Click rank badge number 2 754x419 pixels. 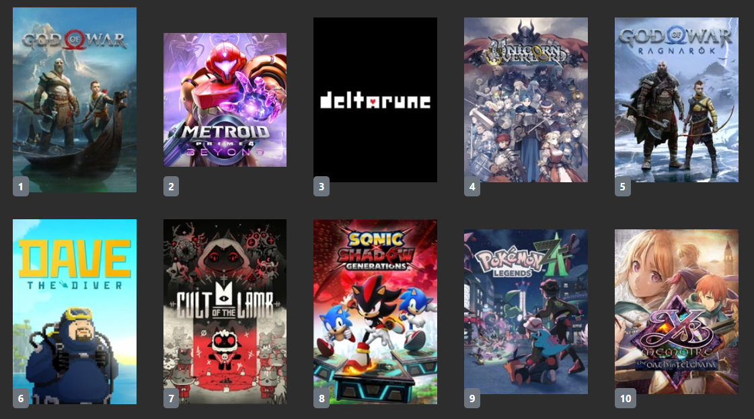(172, 187)
